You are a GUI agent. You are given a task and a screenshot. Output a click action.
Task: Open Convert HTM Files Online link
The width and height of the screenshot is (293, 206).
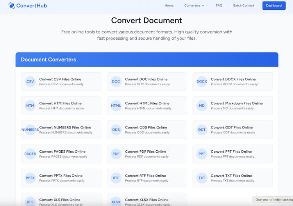[x=60, y=103]
